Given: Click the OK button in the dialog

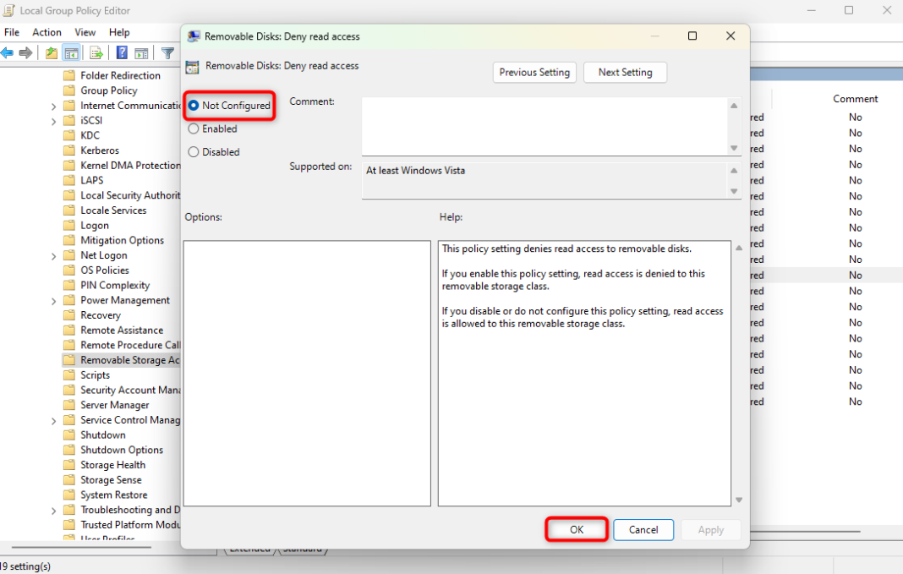Looking at the screenshot, I should 576,529.
